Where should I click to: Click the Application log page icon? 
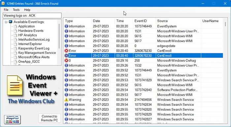pos(15,26)
